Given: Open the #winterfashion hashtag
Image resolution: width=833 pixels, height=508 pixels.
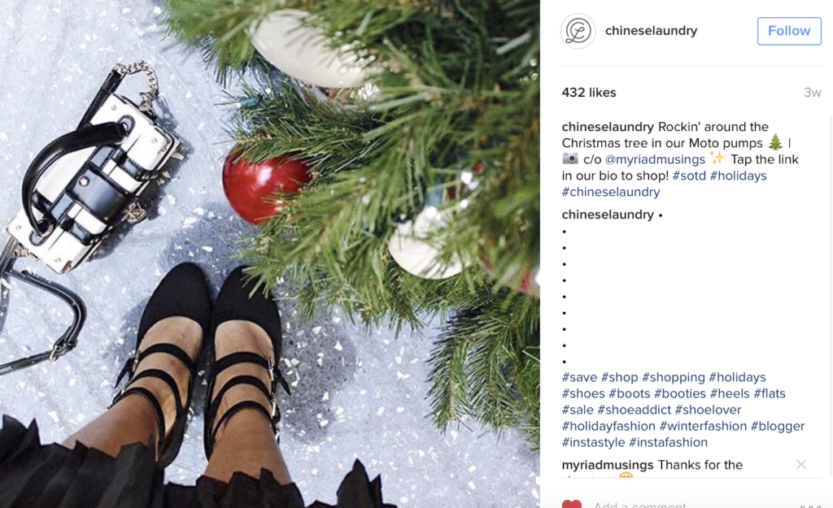Looking at the screenshot, I should (x=703, y=426).
